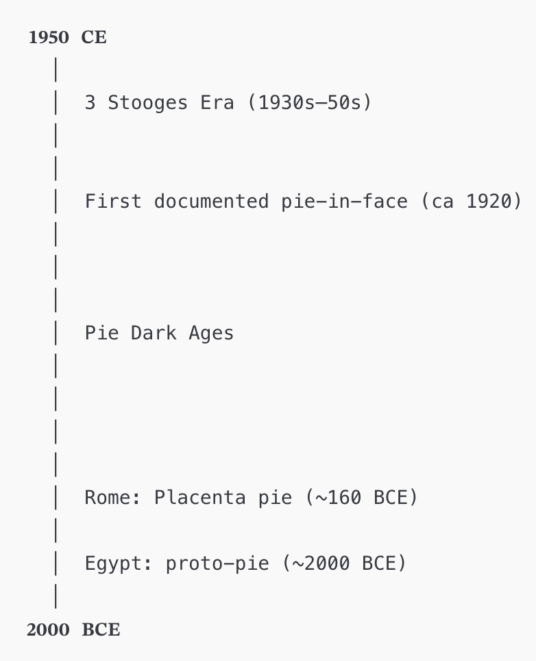Click the timeline bar segment just below "1950 CE"
The width and height of the screenshot is (536, 661).
tap(55, 70)
